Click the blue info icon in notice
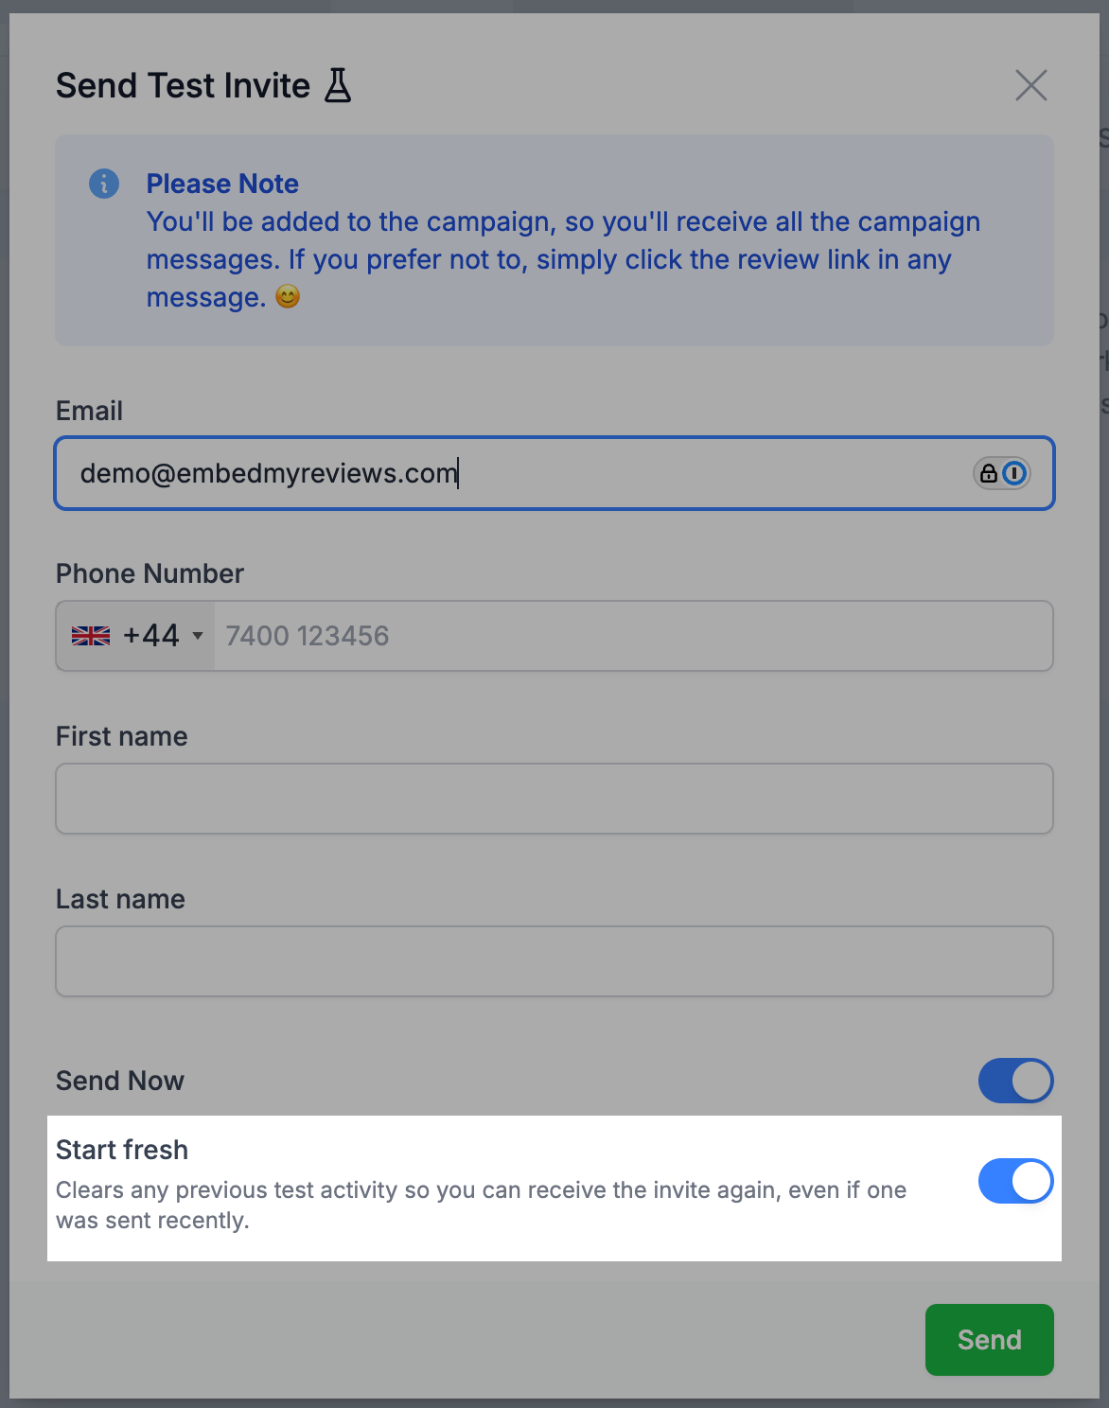The height and width of the screenshot is (1408, 1109). [x=104, y=184]
